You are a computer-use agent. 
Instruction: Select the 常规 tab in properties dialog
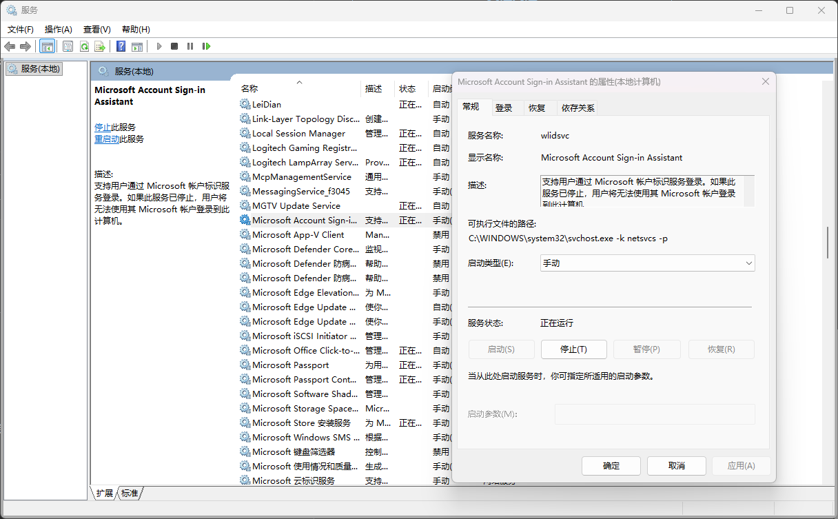(x=471, y=106)
